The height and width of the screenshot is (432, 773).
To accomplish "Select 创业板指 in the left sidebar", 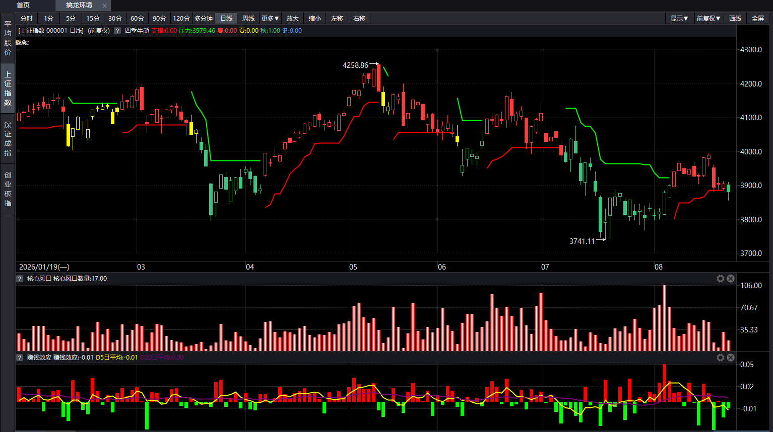I will tap(8, 189).
